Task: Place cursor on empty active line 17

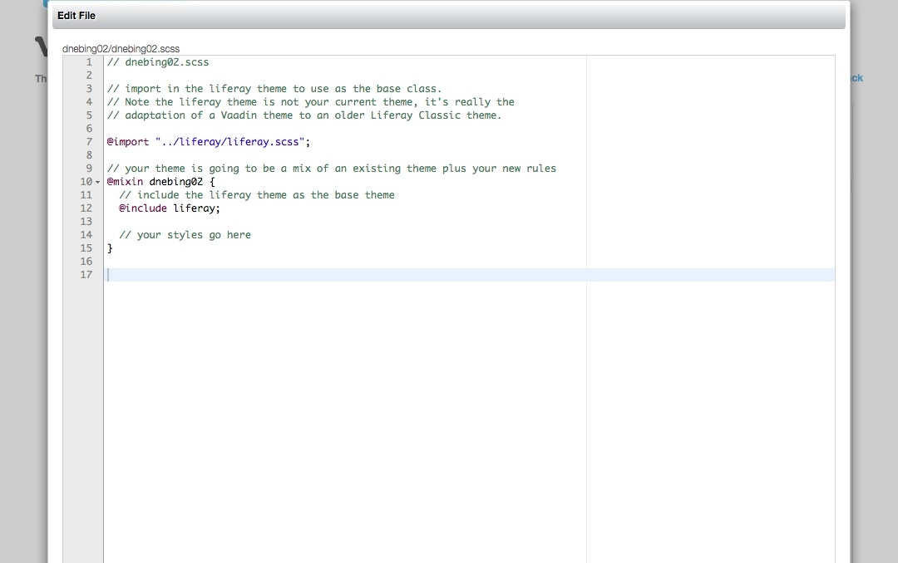Action: coord(333,275)
